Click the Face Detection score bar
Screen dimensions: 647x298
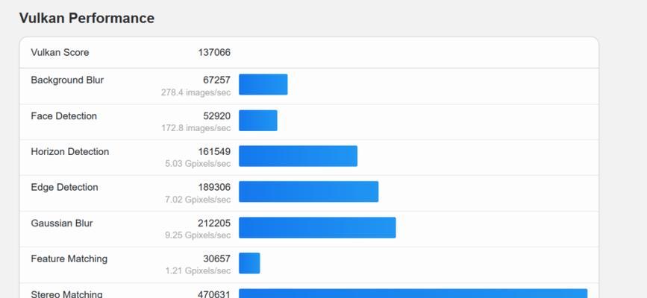coord(258,121)
